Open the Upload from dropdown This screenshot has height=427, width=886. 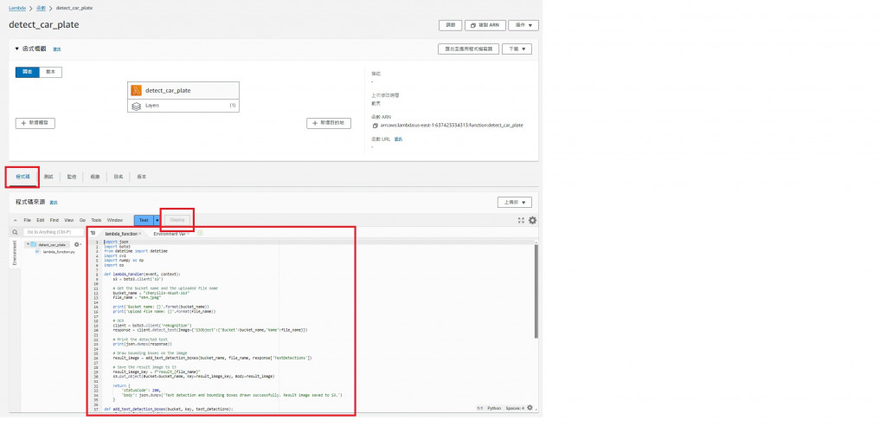pyautogui.click(x=514, y=202)
